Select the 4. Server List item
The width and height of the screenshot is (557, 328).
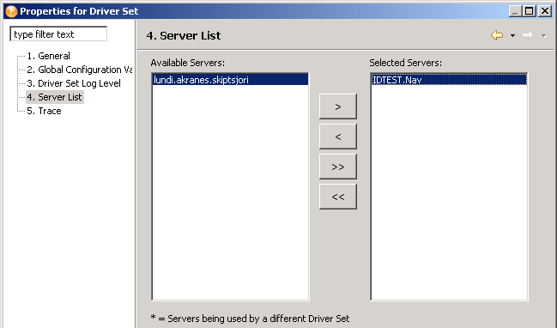point(54,97)
